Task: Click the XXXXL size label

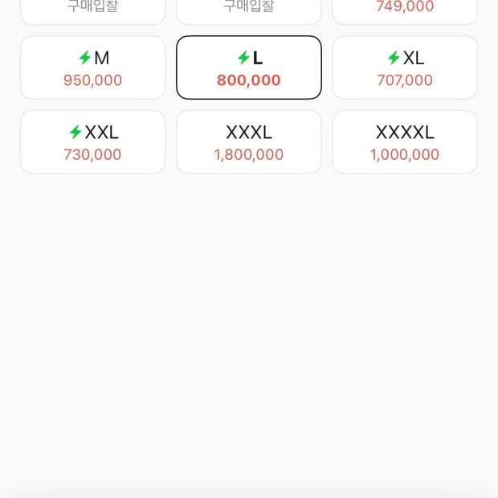Action: 405,133
